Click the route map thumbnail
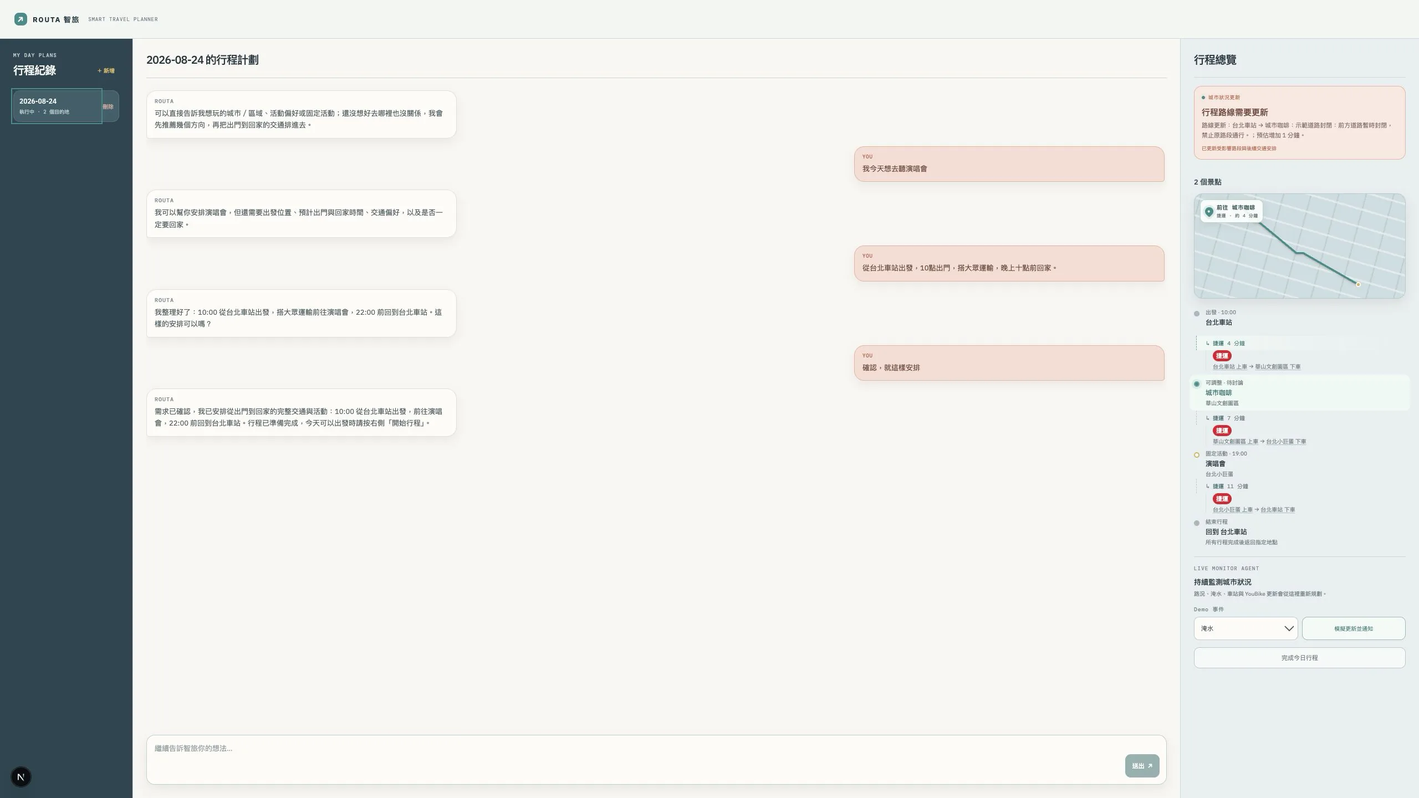 [1299, 246]
